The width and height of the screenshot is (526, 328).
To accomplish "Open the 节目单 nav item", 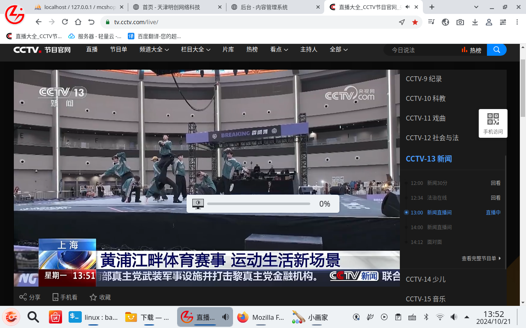I will coord(118,49).
